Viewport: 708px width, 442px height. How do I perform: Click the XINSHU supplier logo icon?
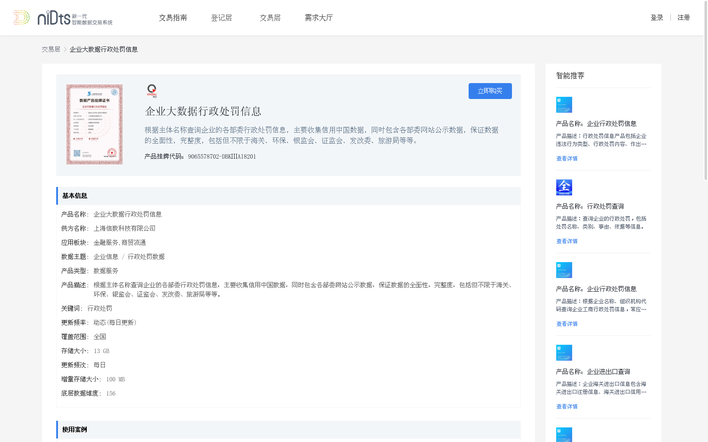pos(152,91)
